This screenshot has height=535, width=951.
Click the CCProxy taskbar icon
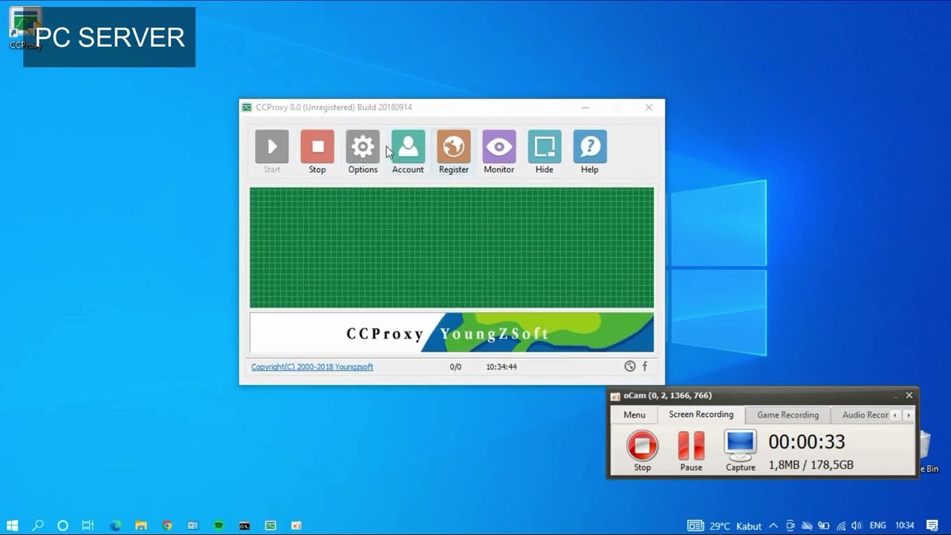(270, 525)
